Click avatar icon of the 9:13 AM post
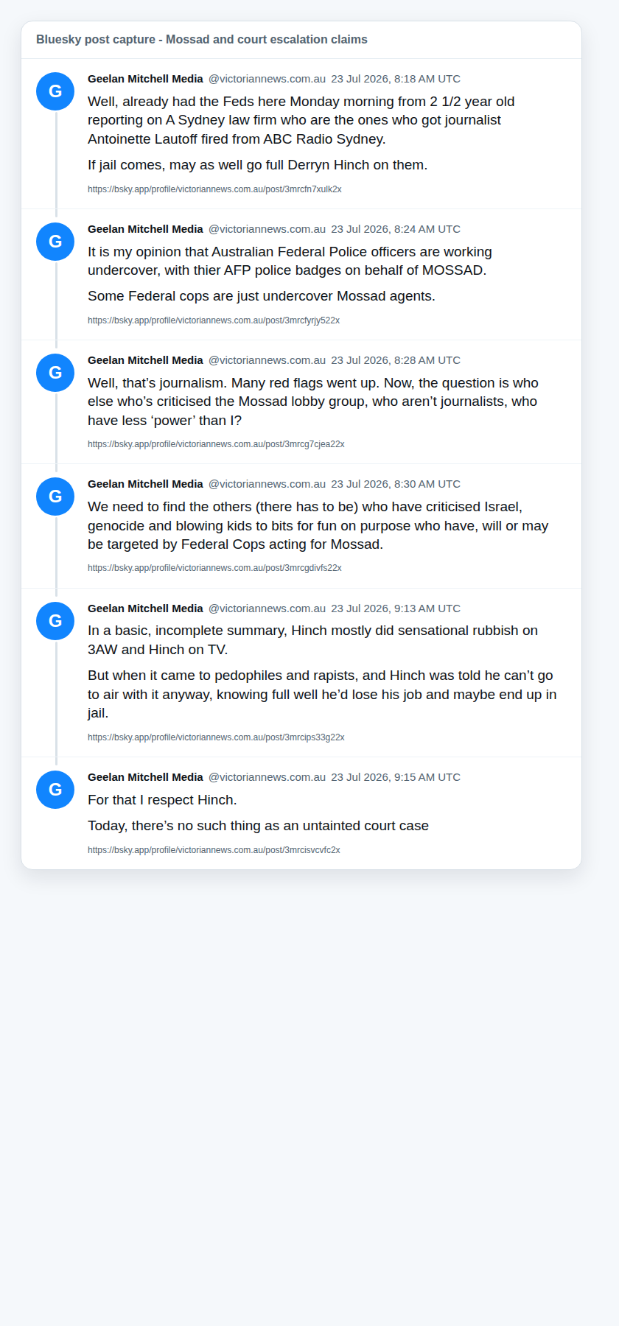 point(55,621)
